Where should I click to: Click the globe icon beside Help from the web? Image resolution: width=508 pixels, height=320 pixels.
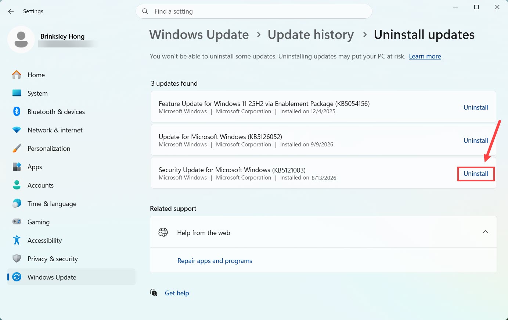click(x=163, y=232)
